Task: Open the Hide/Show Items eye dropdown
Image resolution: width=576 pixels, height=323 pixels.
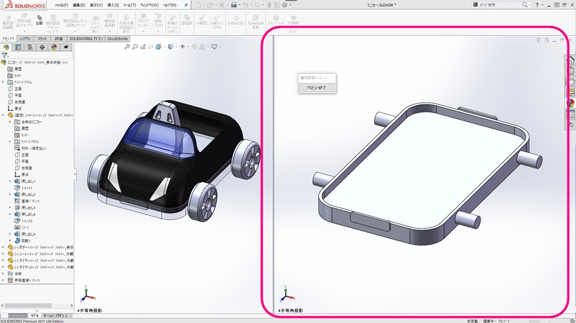Action: (x=183, y=47)
